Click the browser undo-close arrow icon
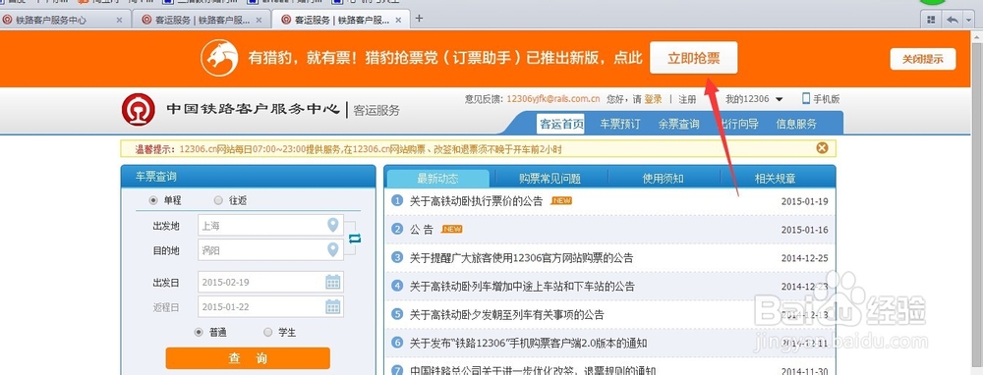The image size is (983, 375). point(953,20)
